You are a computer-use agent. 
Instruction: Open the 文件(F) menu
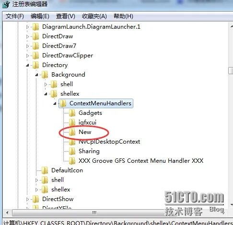point(15,16)
